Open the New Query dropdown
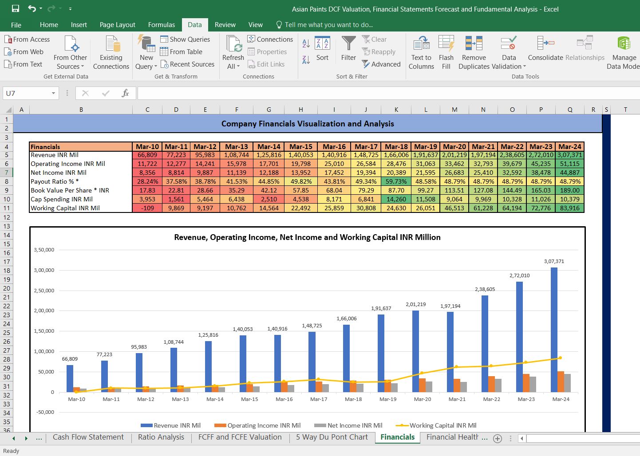The image size is (640, 456). [x=146, y=52]
